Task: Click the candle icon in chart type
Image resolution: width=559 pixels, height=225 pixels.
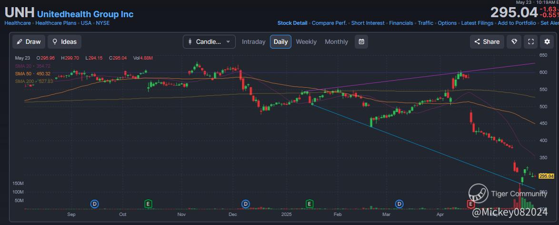Action: (x=190, y=42)
